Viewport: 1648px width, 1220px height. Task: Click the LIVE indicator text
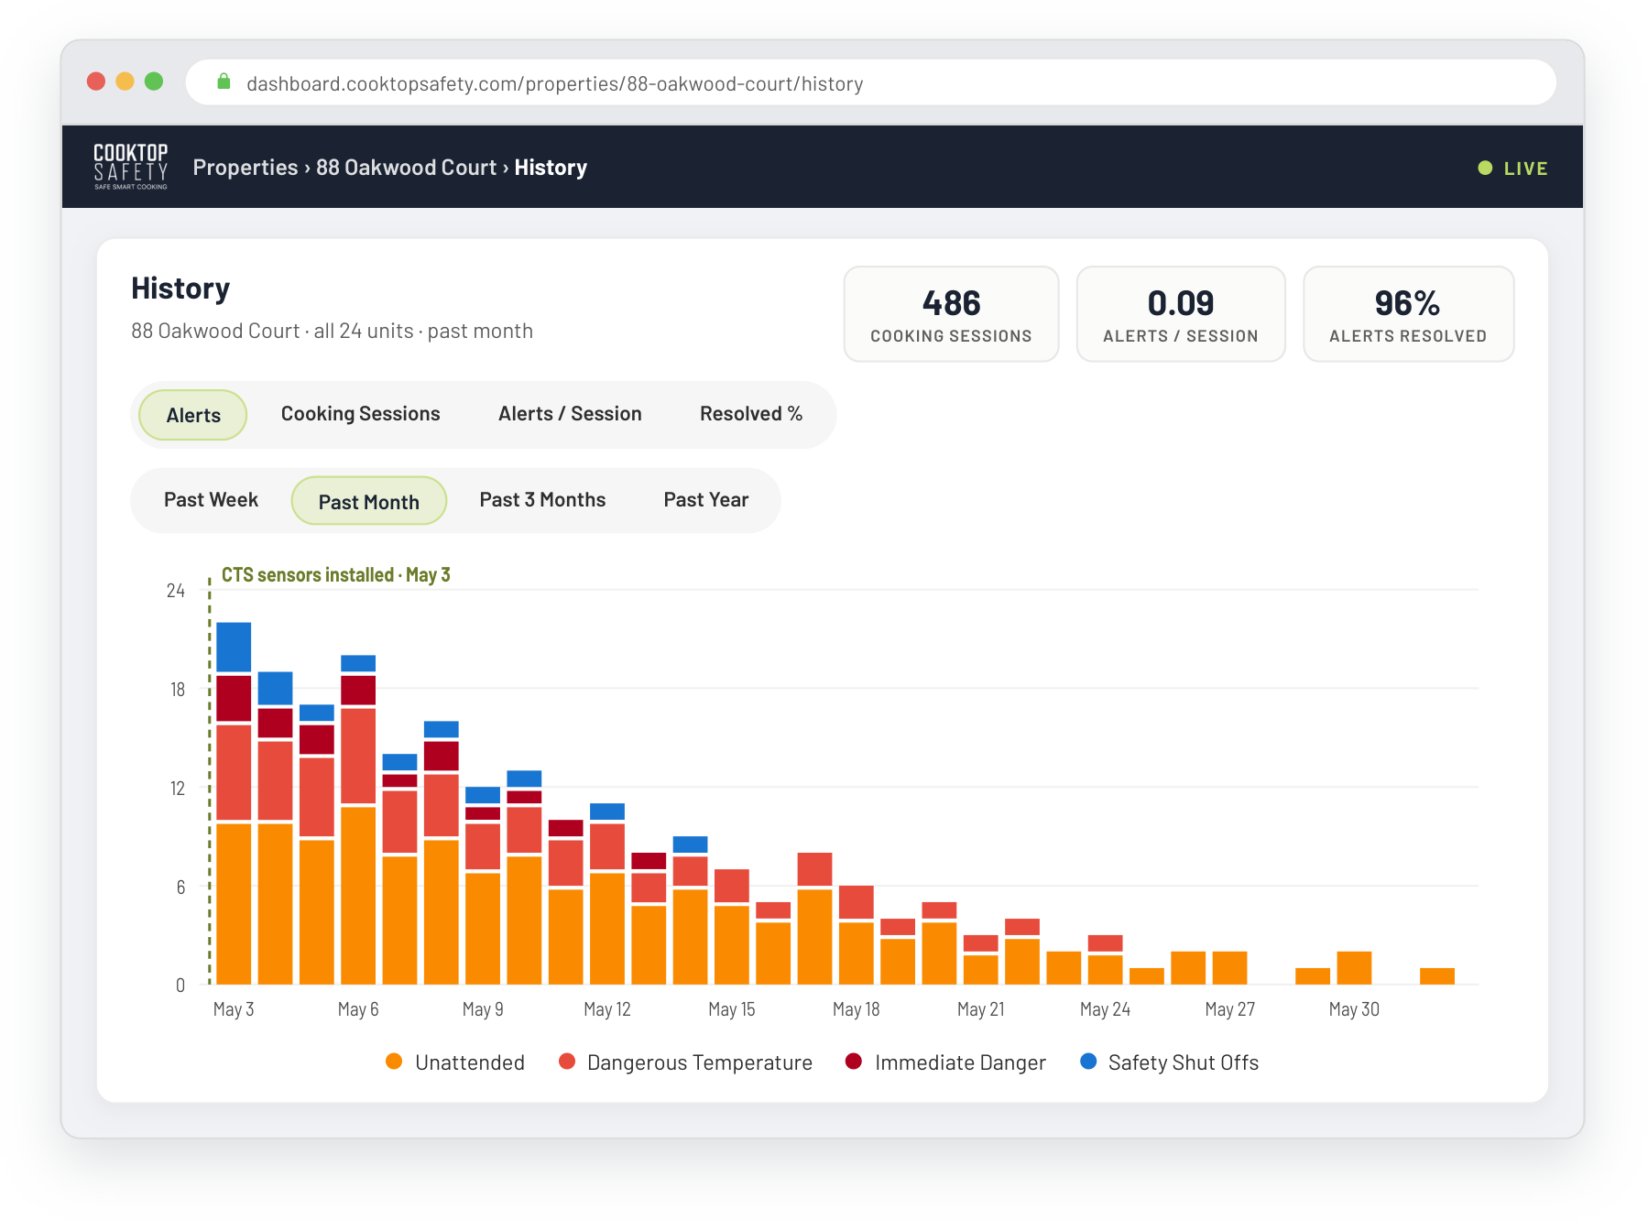(1525, 169)
